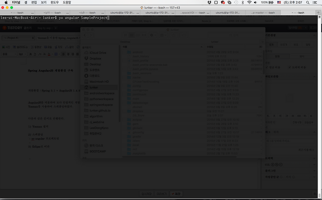Viewport: 322px width, 200px height.
Task: Open the 셸 menu
Action: coord(25,3)
